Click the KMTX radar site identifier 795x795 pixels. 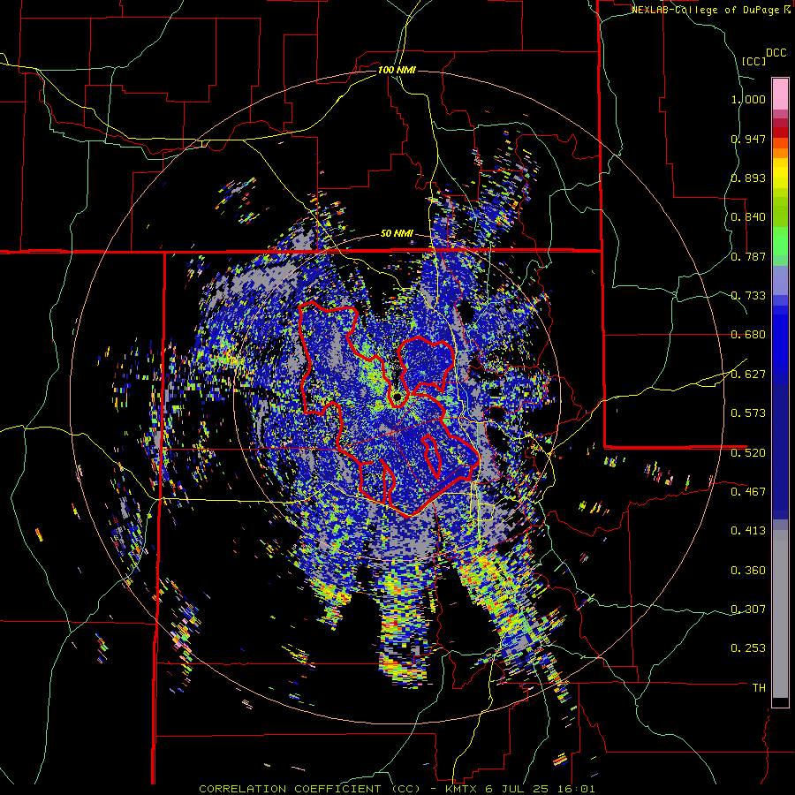(x=462, y=789)
